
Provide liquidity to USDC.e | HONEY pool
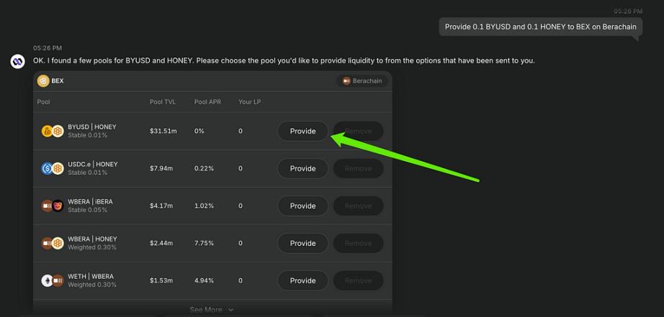(302, 169)
